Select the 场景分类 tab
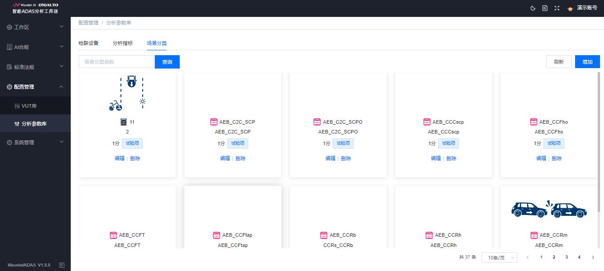The width and height of the screenshot is (604, 271). coord(157,43)
